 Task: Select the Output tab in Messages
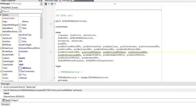[14, 100]
